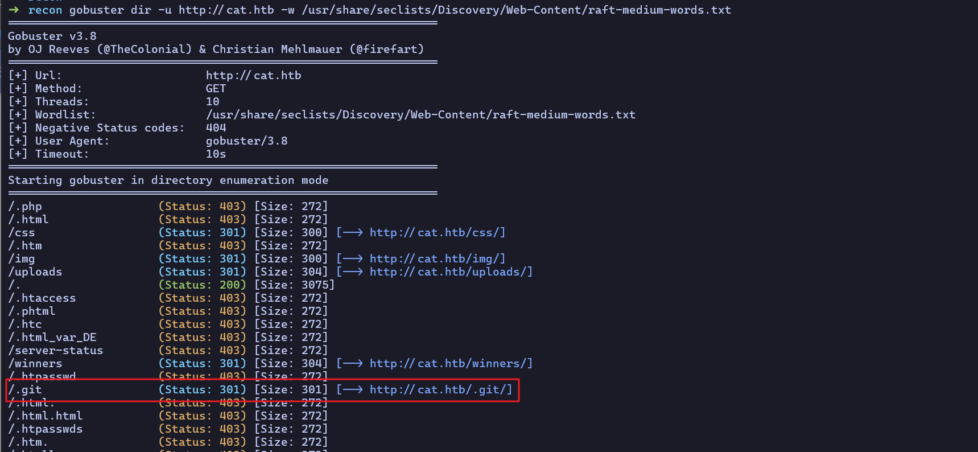Select the /.htaccess result path
Image resolution: width=978 pixels, height=452 pixels.
coord(42,298)
